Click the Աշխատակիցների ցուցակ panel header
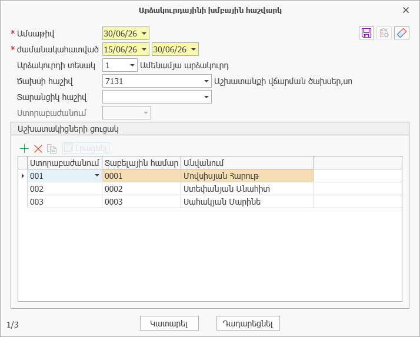 pyautogui.click(x=210, y=129)
